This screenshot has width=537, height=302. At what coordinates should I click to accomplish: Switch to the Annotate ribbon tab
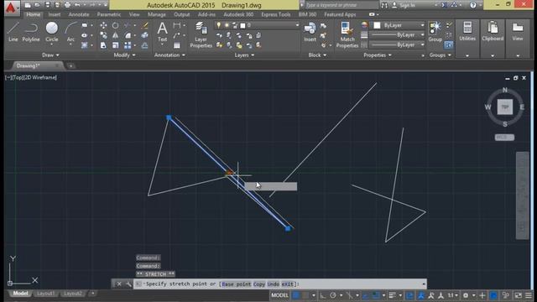[79, 14]
